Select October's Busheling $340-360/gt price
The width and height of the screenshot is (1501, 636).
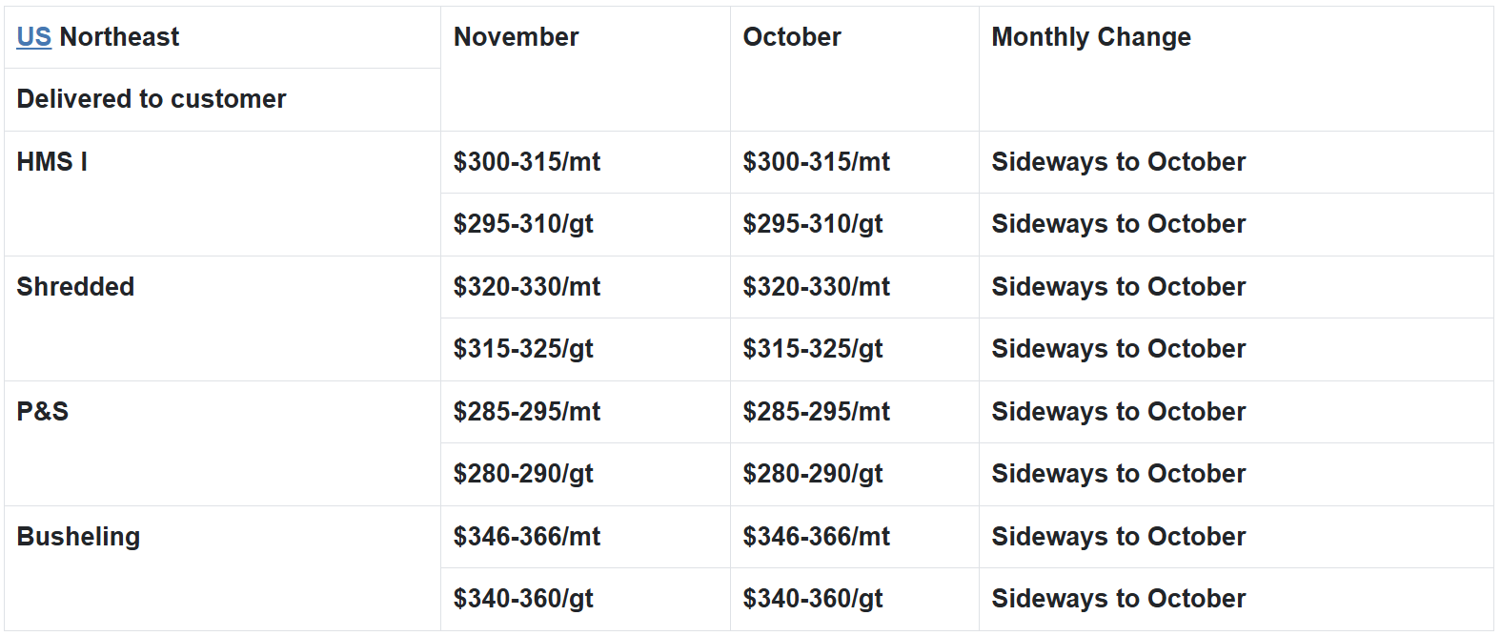tap(813, 599)
